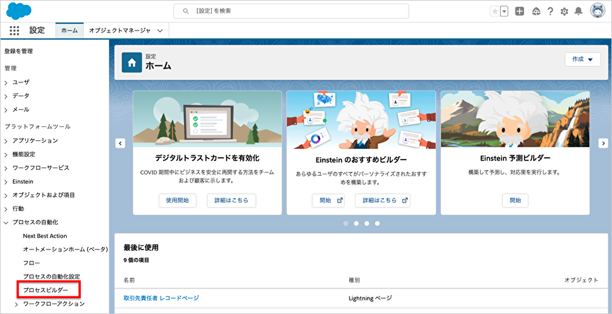
Task: Click the Einstein おすすめビルダー illustration
Action: coord(361,120)
